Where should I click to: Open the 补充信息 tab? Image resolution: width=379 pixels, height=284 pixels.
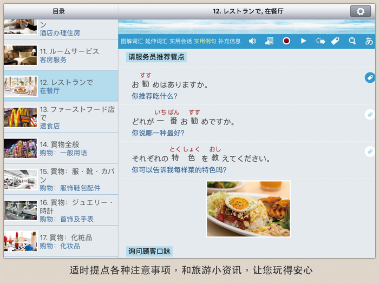click(x=230, y=41)
